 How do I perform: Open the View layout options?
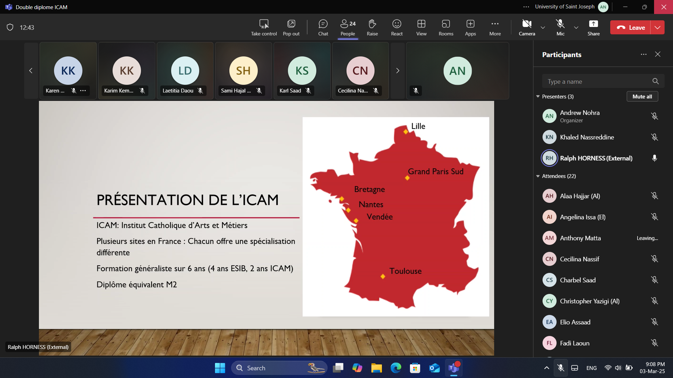tap(421, 27)
